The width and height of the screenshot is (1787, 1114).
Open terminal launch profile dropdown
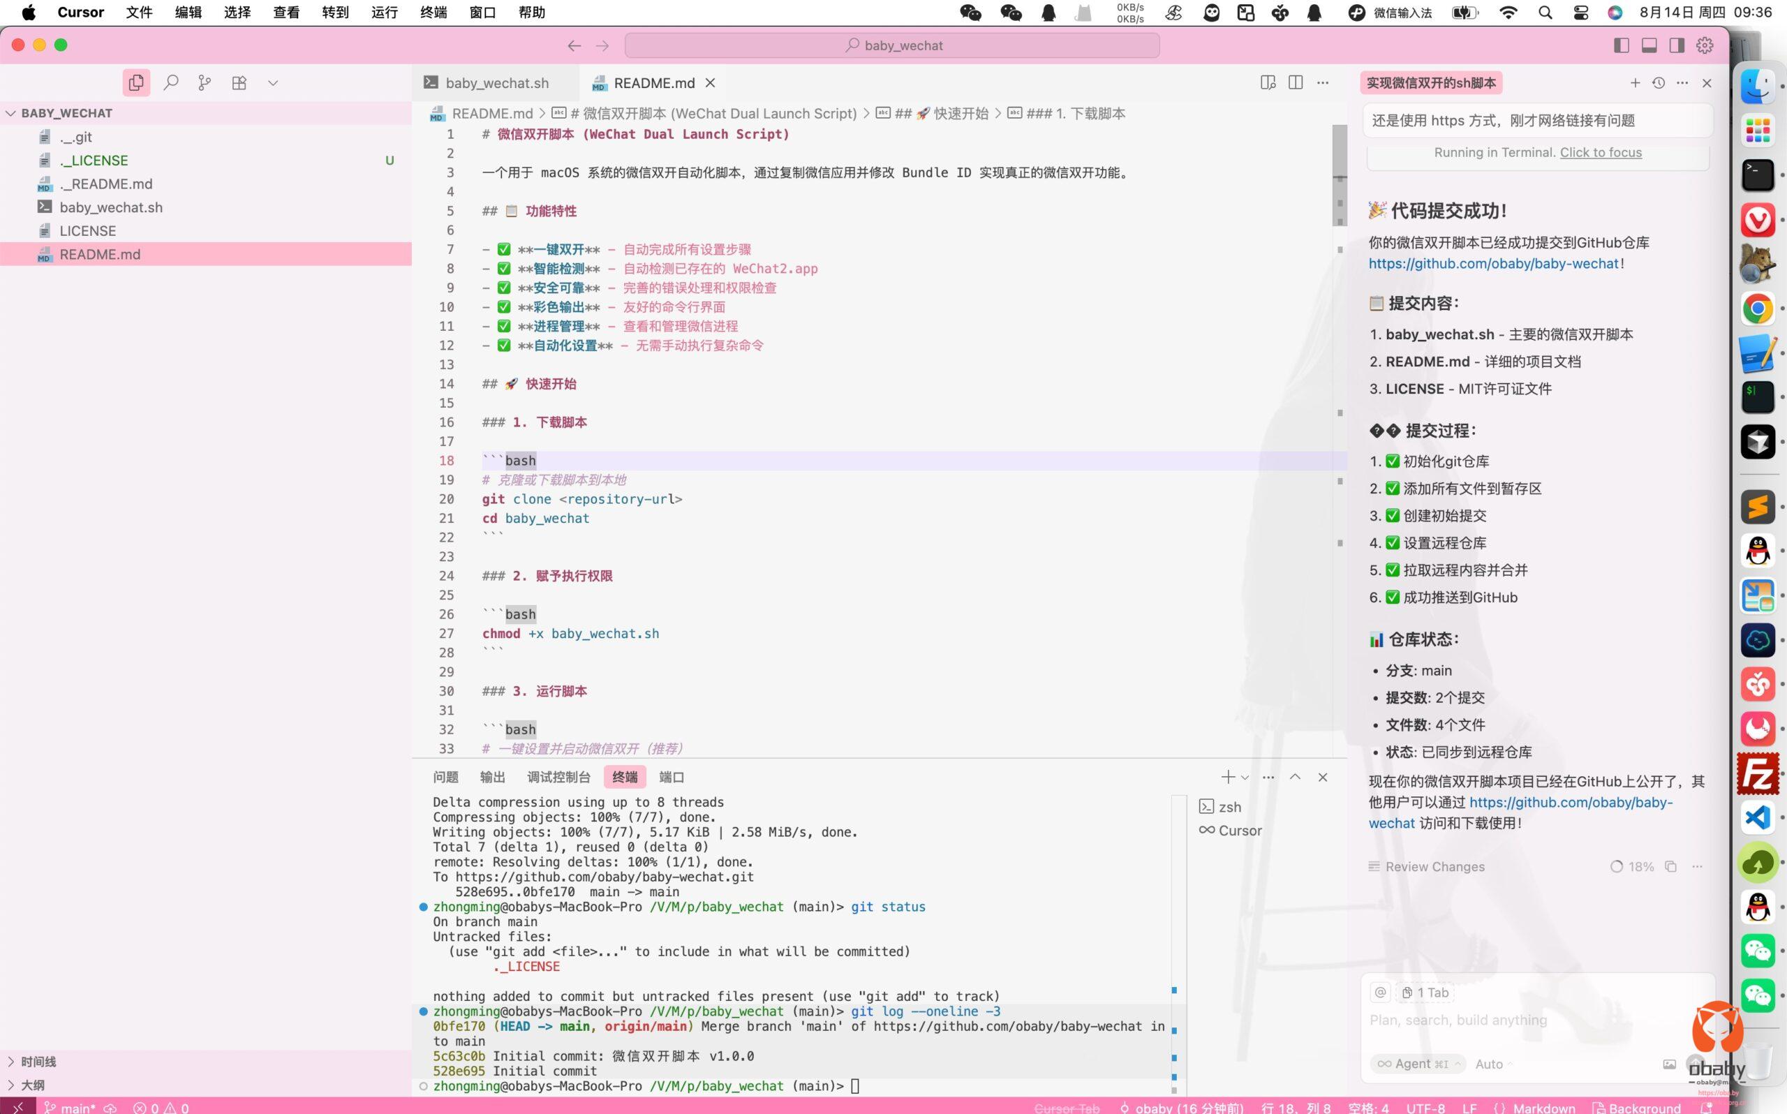1245,778
